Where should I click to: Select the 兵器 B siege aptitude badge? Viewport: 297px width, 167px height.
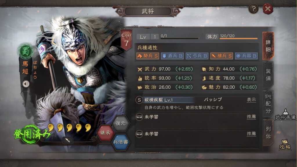[x=246, y=56]
